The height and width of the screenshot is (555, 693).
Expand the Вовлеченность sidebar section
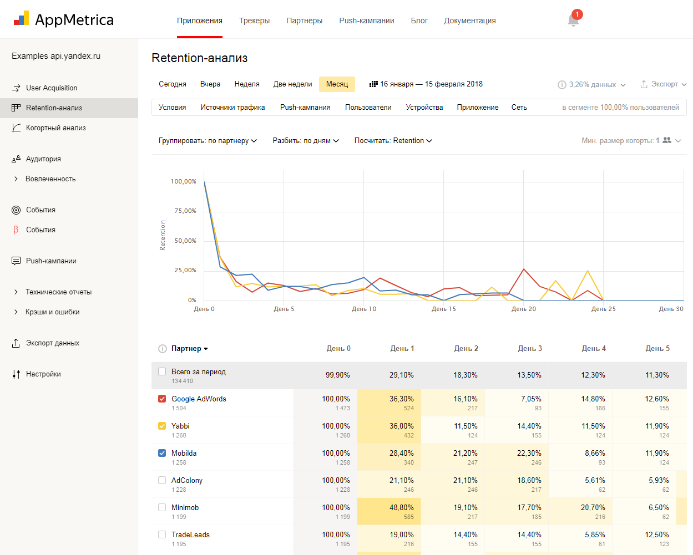(16, 179)
